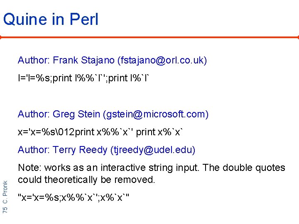The image size is (299, 224).
Task: Click the red horizontal divider line
Action: tap(149, 37)
